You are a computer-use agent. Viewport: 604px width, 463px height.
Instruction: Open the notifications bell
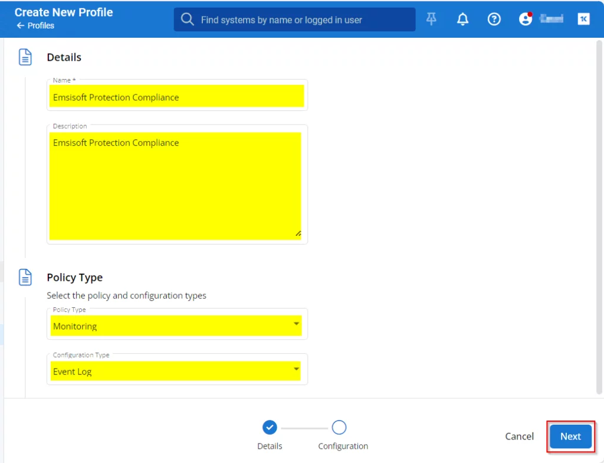coord(463,19)
